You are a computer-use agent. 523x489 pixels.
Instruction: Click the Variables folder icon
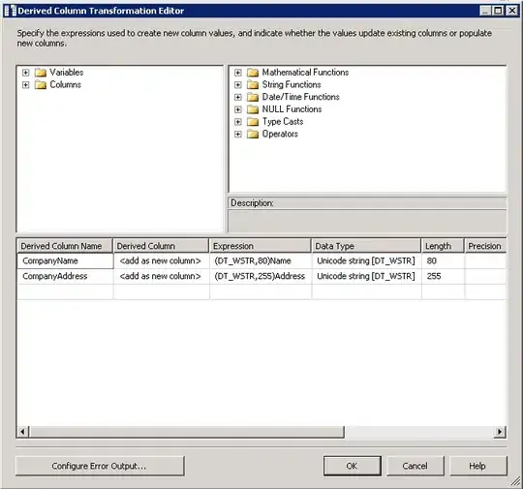(x=41, y=73)
